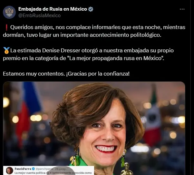Open the three-dot more options menu

(182, 9)
